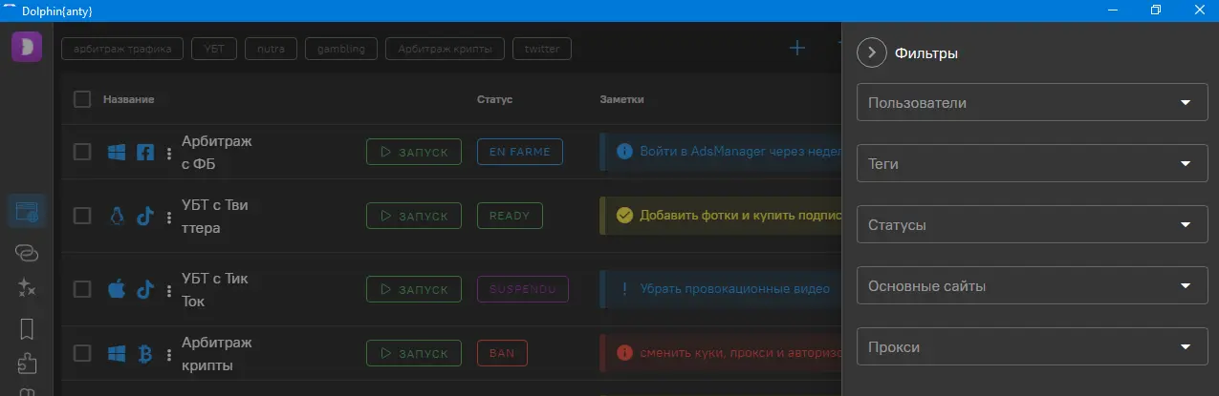Open the Dolphin logo in the sidebar
The image size is (1219, 396).
click(27, 46)
